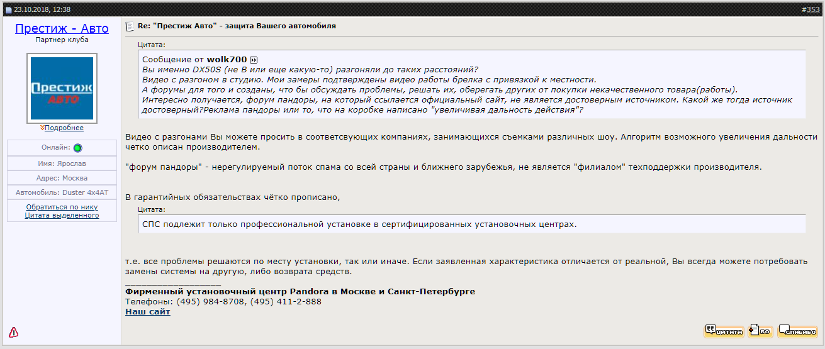This screenshot has height=349, width=825.
Task: Click the Цитата quote reply button
Action: pyautogui.click(x=724, y=331)
